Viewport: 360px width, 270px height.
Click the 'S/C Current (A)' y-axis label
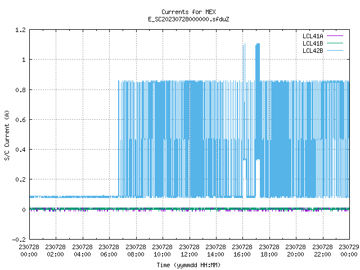[x=7, y=135]
